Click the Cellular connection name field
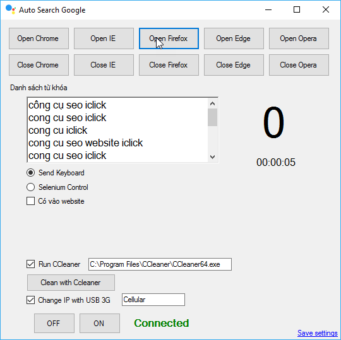 153,300
